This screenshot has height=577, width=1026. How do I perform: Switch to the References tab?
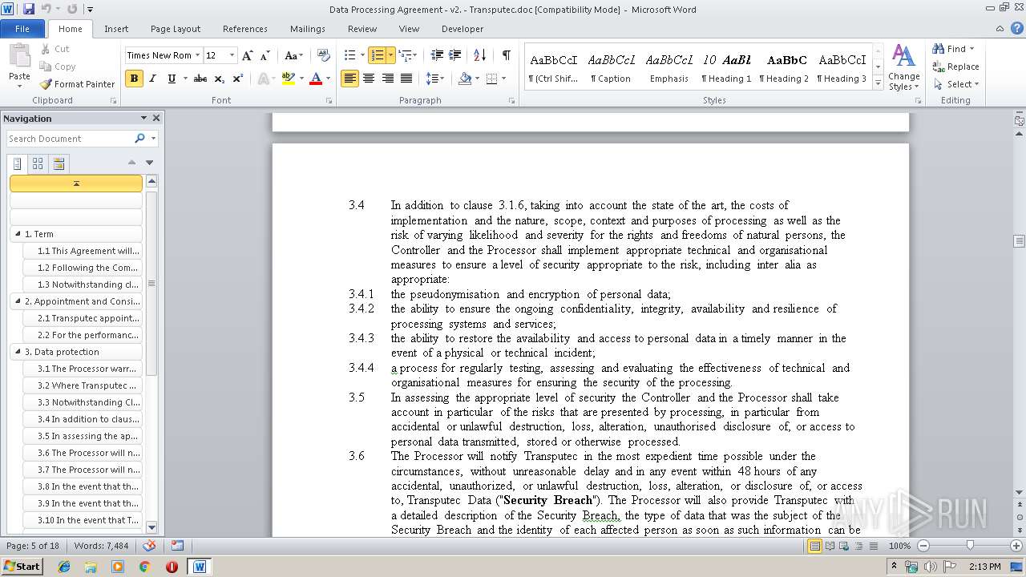(x=245, y=29)
